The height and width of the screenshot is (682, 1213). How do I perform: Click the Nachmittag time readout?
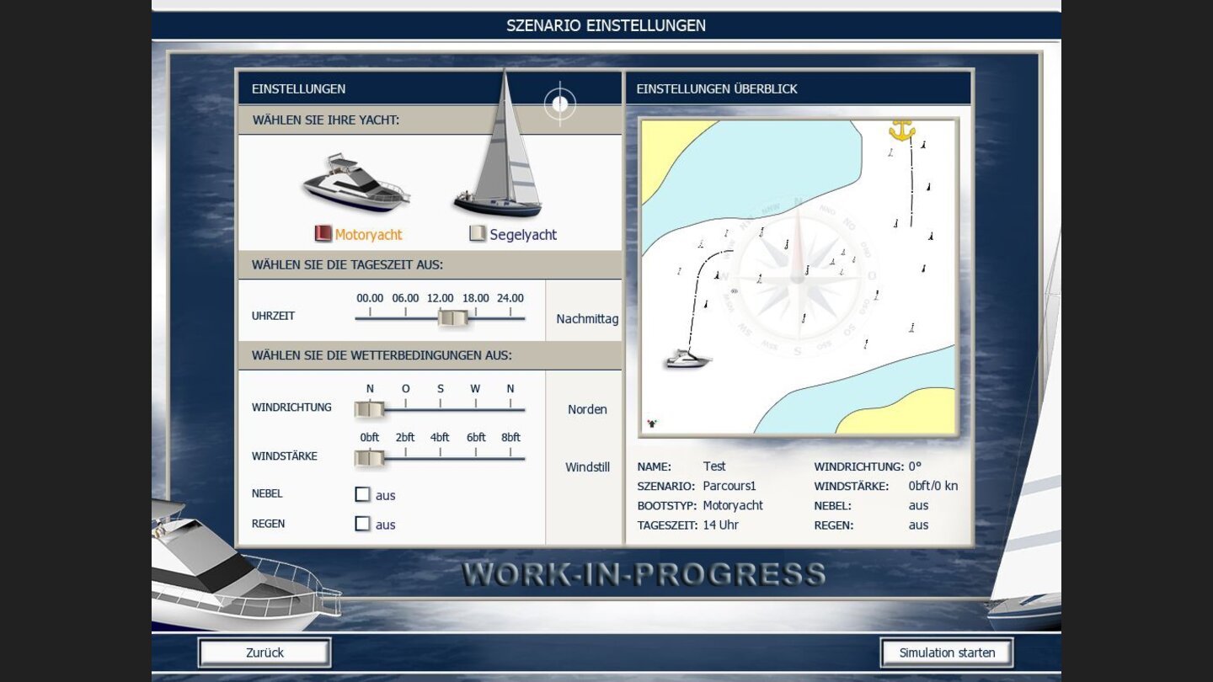tap(587, 319)
